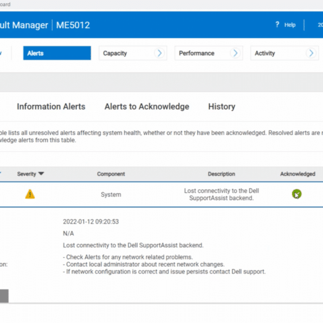Expand Activity card chevron arrow

pos(311,53)
